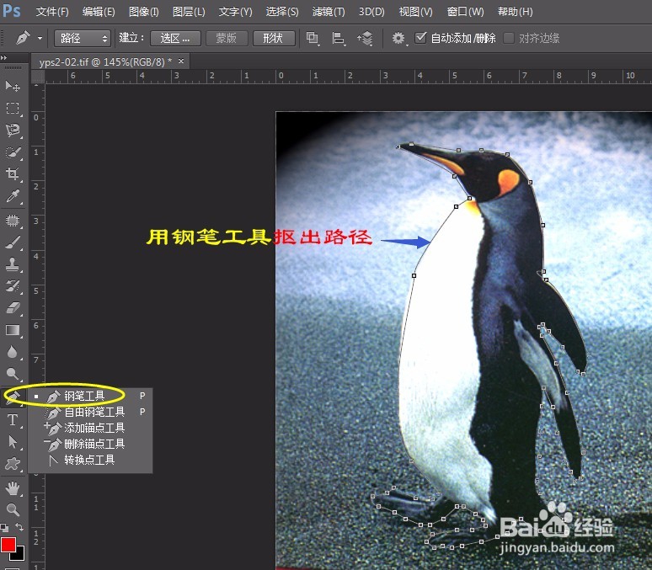Open the gear pen options icon
Screen dimensions: 652x570
[x=398, y=38]
